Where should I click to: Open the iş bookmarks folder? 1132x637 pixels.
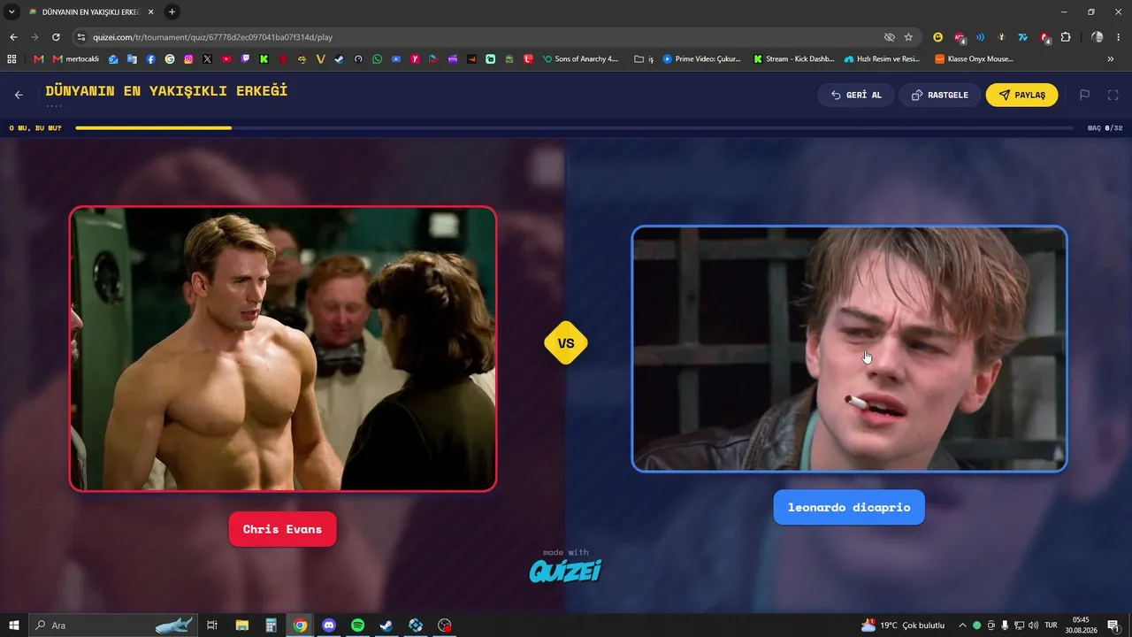click(644, 59)
